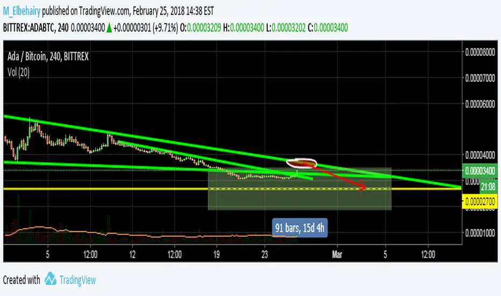The image size is (501, 296).
Task: Click the C:0.00003400 close value
Action: (x=327, y=28)
